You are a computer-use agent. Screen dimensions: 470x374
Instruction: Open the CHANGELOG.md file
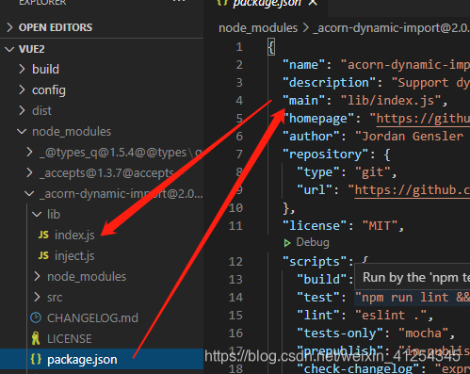click(92, 317)
